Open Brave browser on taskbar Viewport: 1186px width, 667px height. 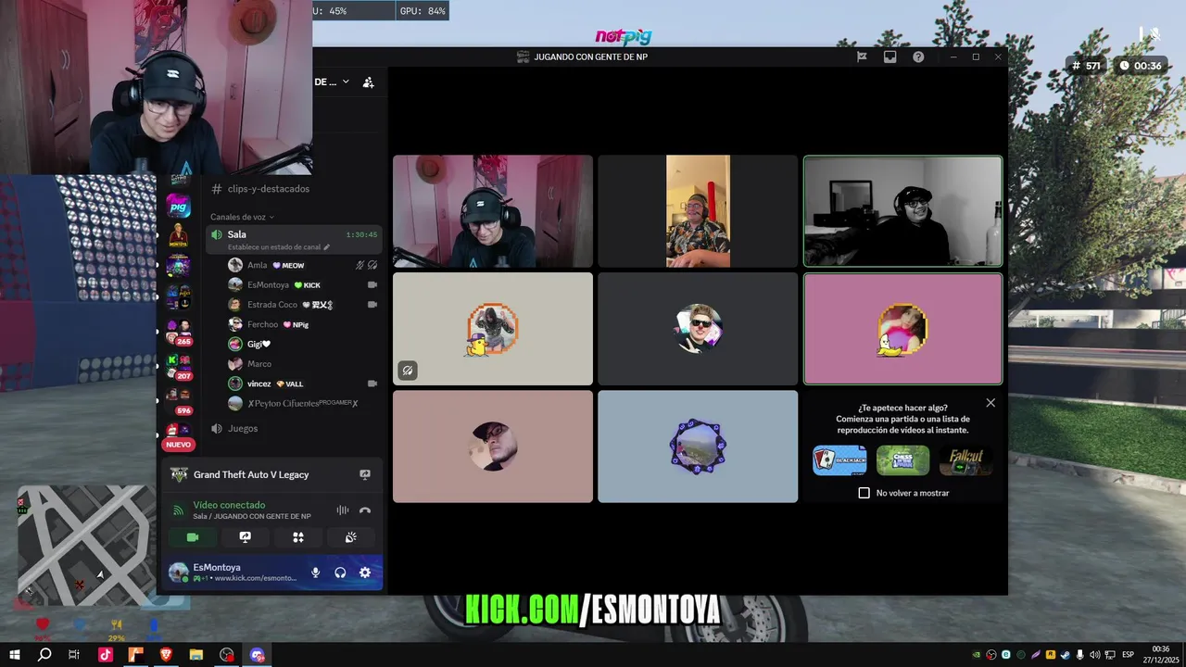click(x=166, y=655)
